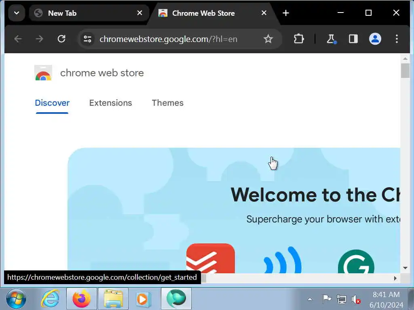Reload the current page
Image resolution: width=414 pixels, height=310 pixels.
coord(61,39)
